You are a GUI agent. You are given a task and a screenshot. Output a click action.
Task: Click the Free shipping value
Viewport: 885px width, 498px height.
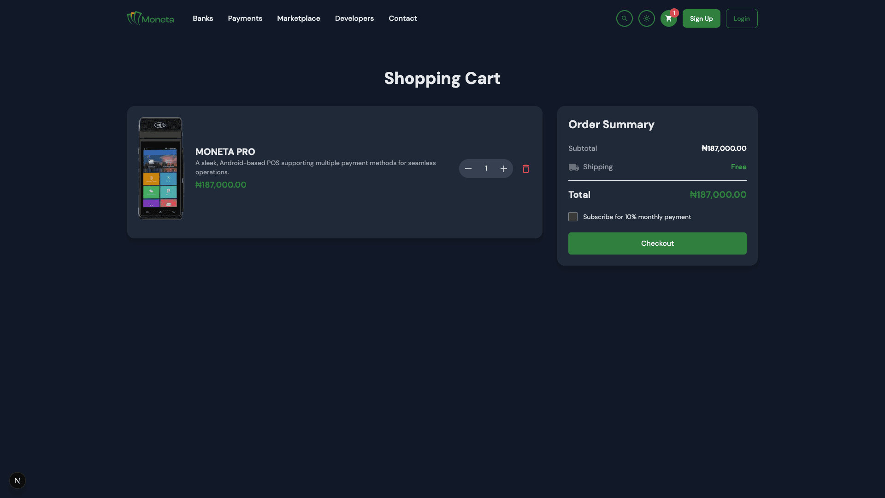(738, 167)
